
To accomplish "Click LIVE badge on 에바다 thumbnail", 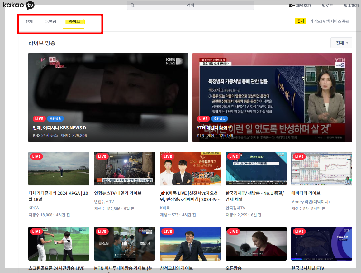I will click(299, 156).
